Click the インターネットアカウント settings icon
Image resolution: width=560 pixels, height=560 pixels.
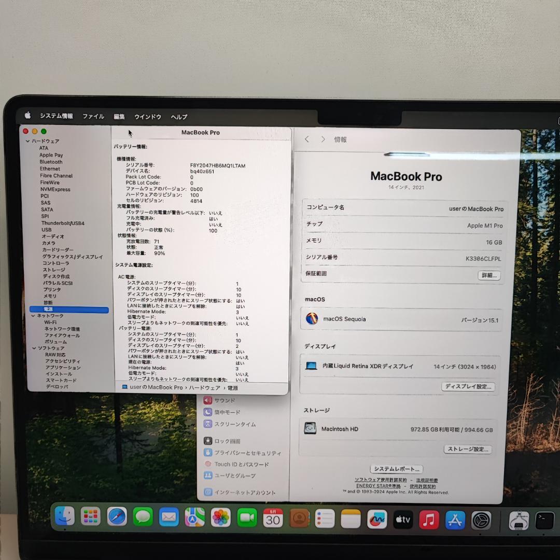(x=208, y=492)
